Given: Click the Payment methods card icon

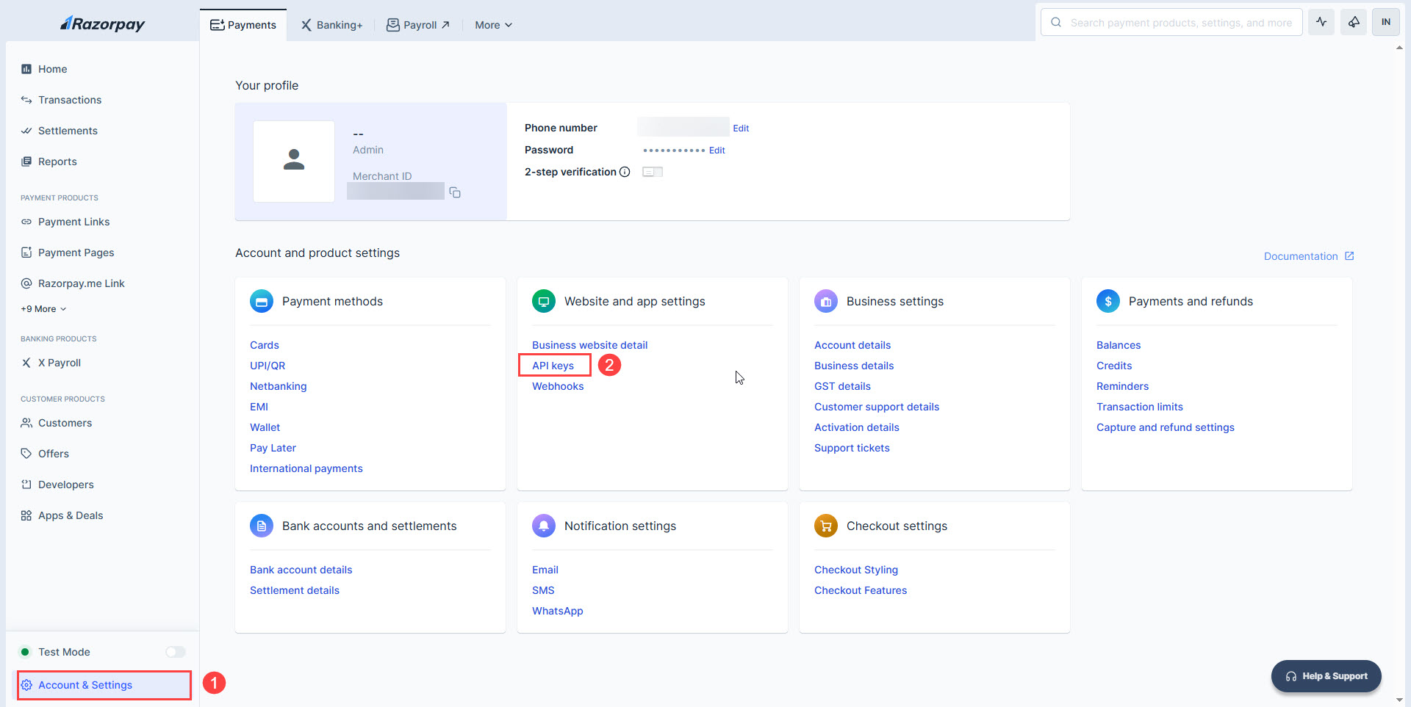Looking at the screenshot, I should coord(262,301).
